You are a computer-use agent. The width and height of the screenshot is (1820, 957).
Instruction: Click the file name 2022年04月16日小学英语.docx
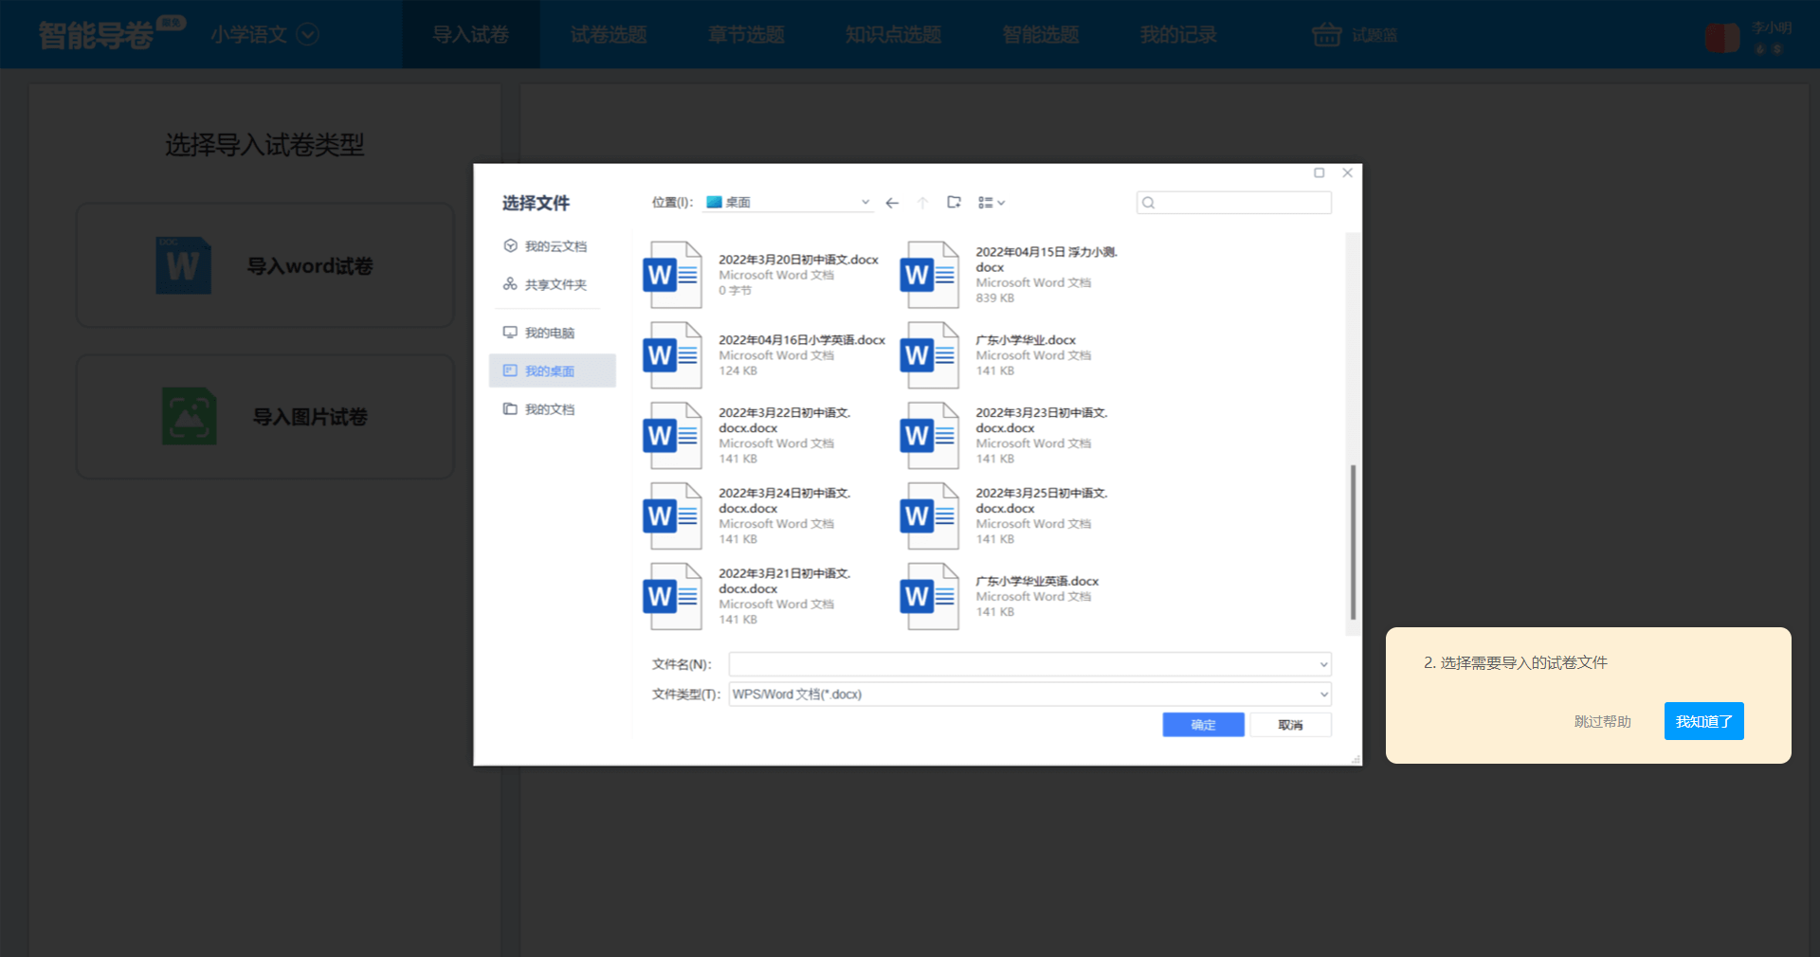802,340
